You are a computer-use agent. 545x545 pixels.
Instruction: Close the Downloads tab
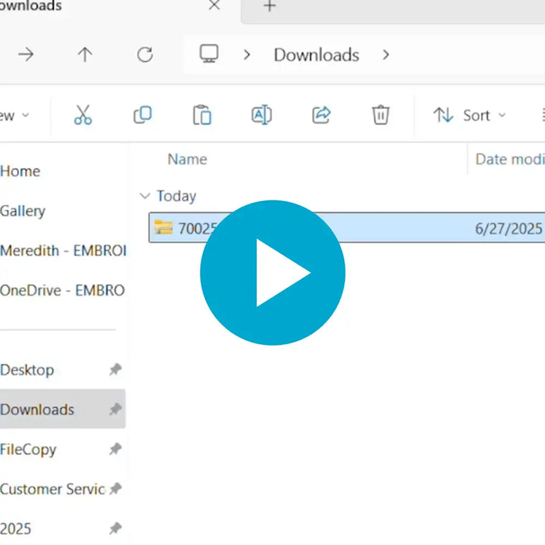(x=214, y=6)
